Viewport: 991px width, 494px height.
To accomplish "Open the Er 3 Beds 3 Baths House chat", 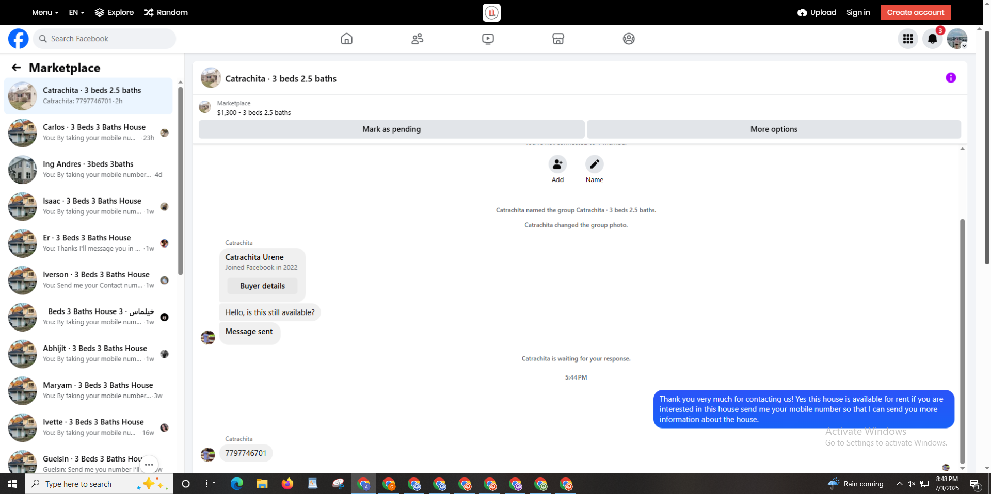I will tap(88, 243).
